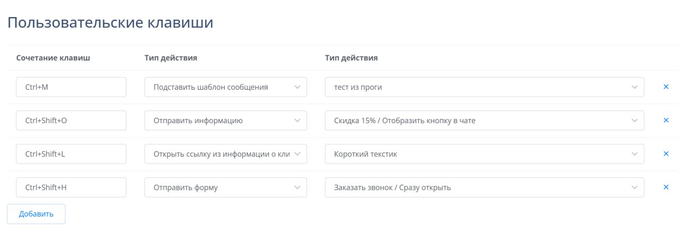Open the 'Короткий текстик' dropdown

coord(484,154)
